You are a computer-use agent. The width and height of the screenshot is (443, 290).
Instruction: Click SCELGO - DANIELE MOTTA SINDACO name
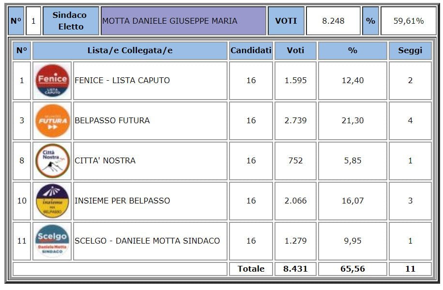pos(147,241)
